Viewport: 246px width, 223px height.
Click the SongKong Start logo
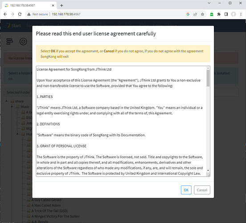point(13,25)
